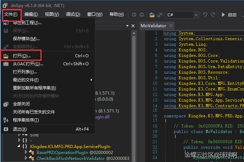Open the 编辑(E) menu
Viewport: 244px width, 162px height.
31,14
